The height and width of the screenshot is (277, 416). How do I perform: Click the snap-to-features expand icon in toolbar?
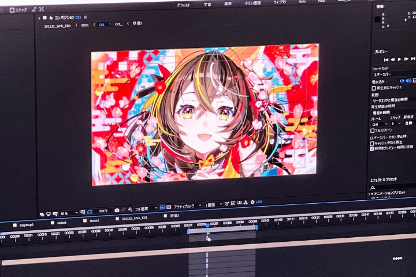click(x=42, y=9)
